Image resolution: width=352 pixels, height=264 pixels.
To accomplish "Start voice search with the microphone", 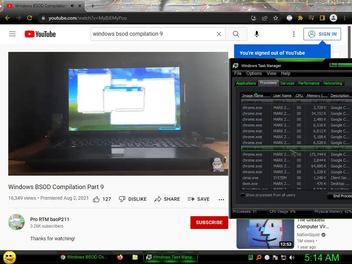I will click(257, 34).
